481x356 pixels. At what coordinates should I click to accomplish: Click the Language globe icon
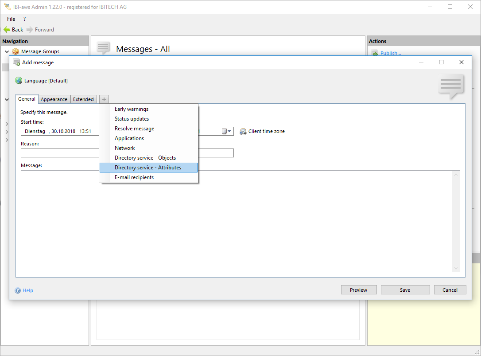pos(19,81)
